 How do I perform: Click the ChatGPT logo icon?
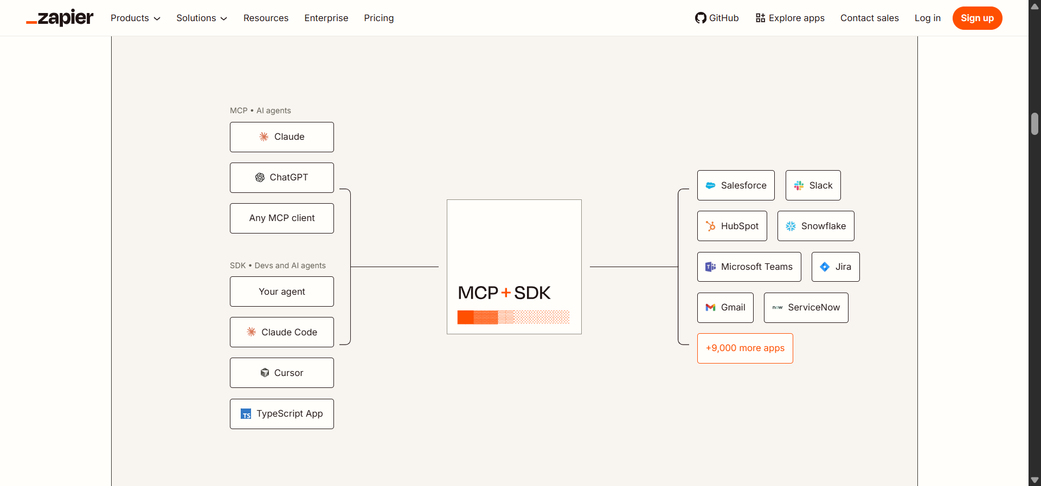(260, 177)
